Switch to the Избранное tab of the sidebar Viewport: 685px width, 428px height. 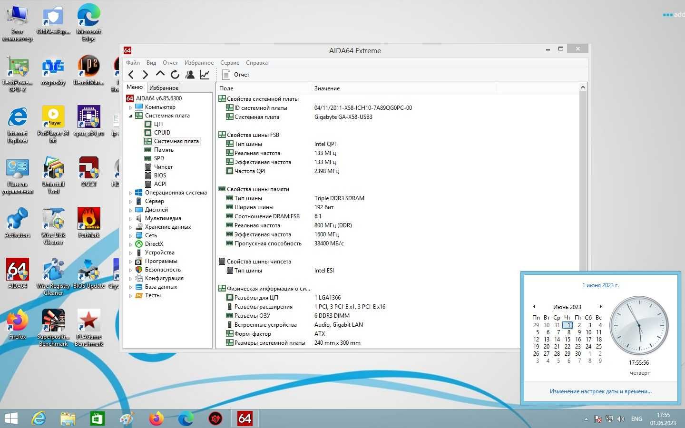coord(164,88)
